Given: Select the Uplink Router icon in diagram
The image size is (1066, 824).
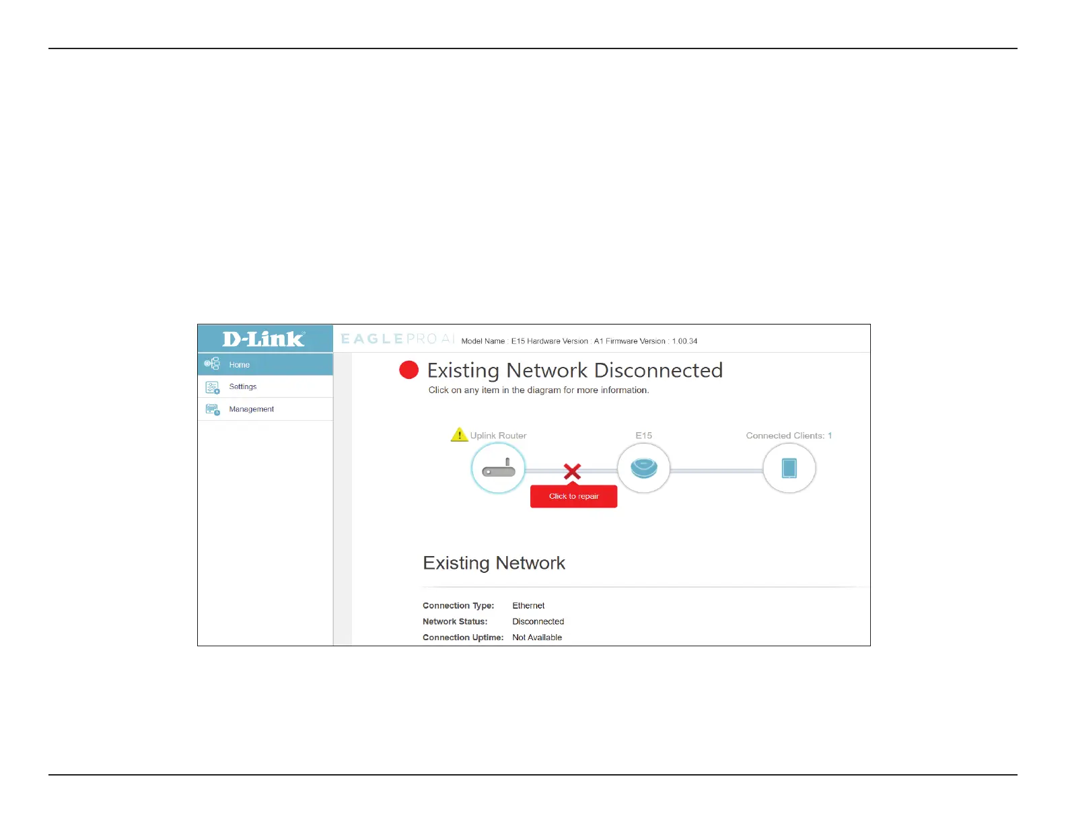Looking at the screenshot, I should click(498, 469).
